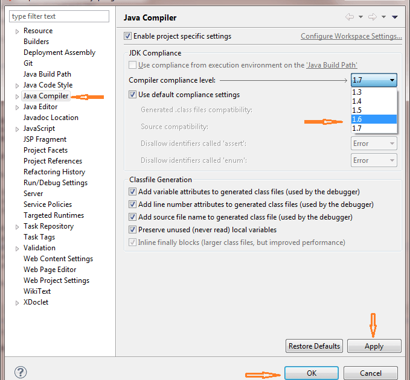Uncheck Use default compliance settings

click(x=133, y=95)
